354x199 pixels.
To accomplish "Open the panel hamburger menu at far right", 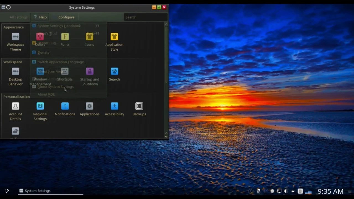I will [350, 191].
